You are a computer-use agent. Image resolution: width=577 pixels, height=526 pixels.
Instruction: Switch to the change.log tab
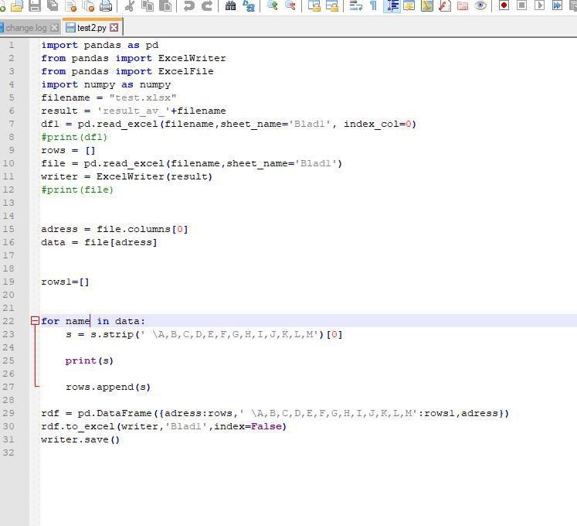[x=25, y=28]
